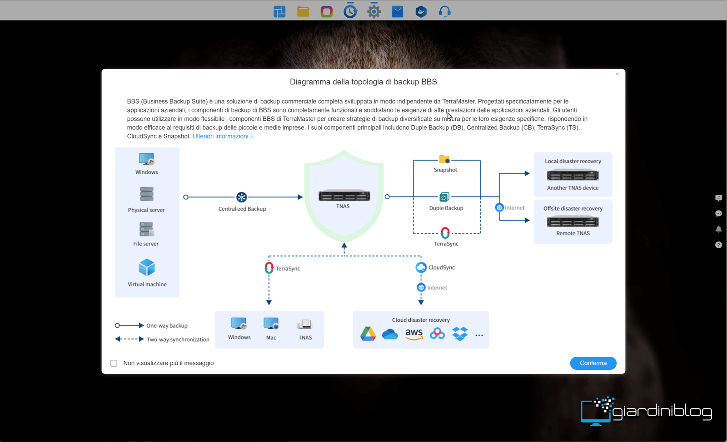Viewport: 727px width, 442px height.
Task: Click the TNAS icon beside Mac
Action: 304,324
